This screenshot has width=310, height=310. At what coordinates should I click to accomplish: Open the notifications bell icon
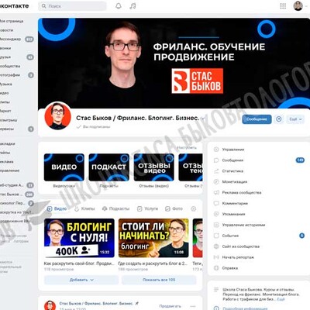119,6
